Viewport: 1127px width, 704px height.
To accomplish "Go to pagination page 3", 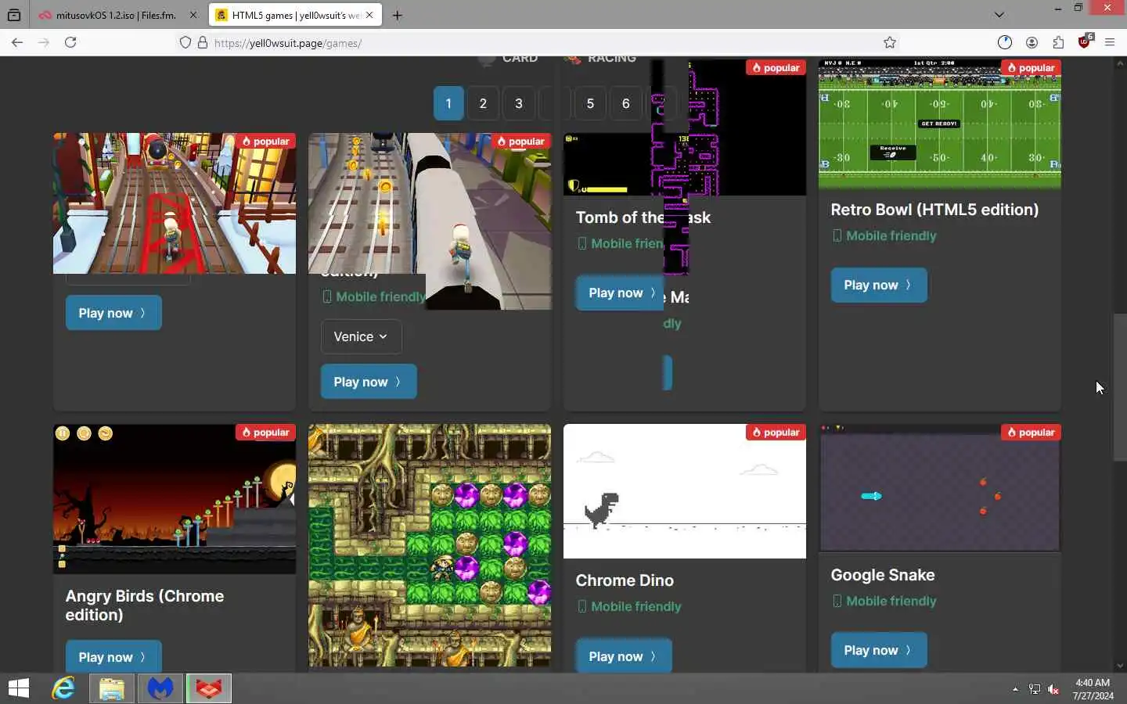I will click(518, 103).
